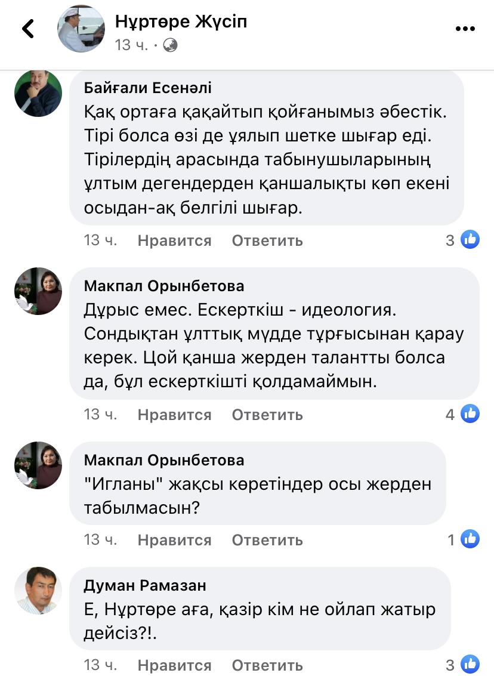Tap Макпал Орынбетова's name on first comment
494x676 pixels.
pyautogui.click(x=164, y=286)
